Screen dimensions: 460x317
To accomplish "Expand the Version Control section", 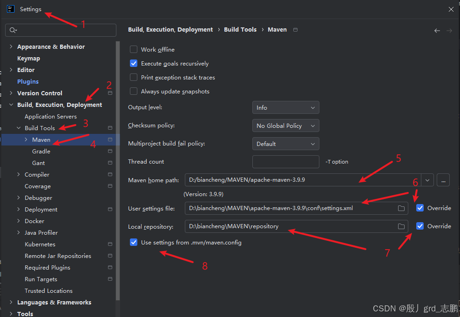I will 11,93.
